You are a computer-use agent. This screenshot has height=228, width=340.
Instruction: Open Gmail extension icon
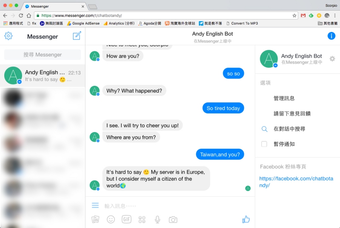pyautogui.click(x=303, y=15)
